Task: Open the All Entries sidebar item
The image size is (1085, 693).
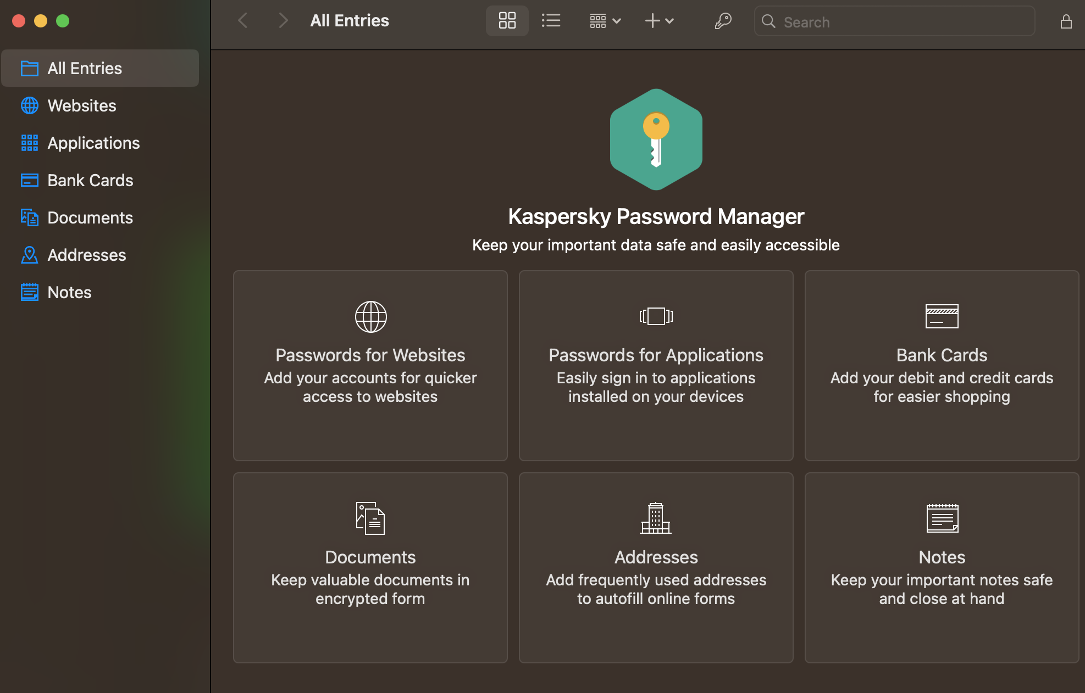Action: pos(101,68)
